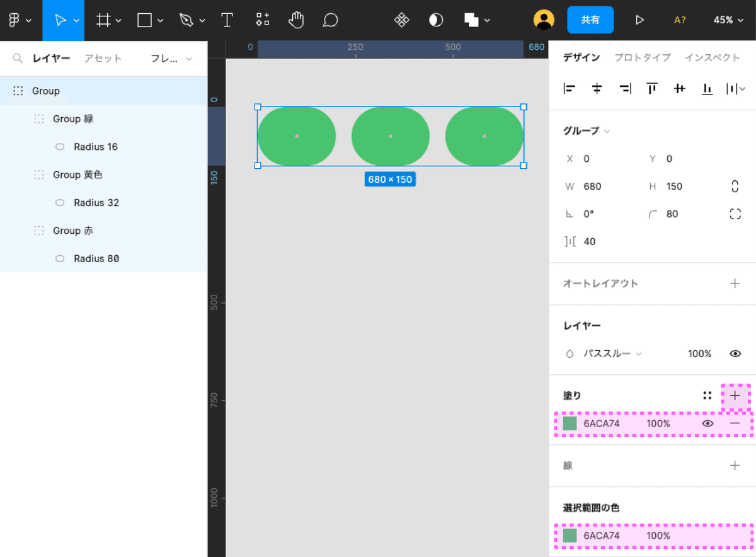Open the Comment tool
Viewport: 756px width, 557px height.
click(330, 20)
